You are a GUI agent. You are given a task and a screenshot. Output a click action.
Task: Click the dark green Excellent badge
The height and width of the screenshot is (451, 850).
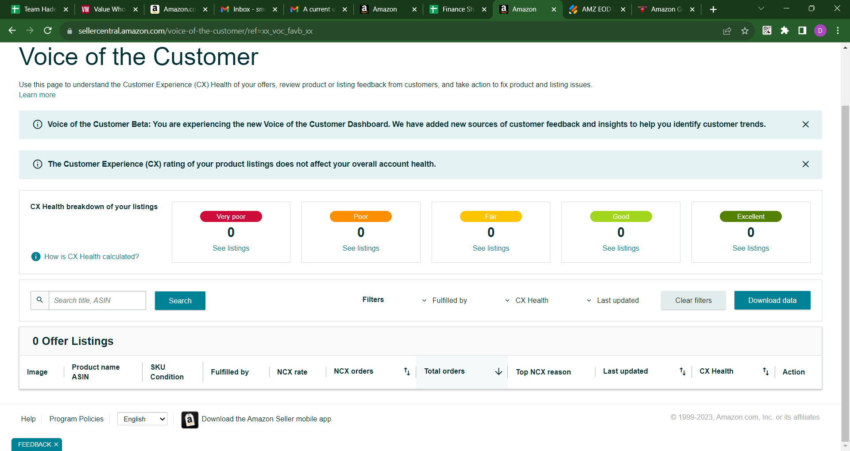click(751, 217)
